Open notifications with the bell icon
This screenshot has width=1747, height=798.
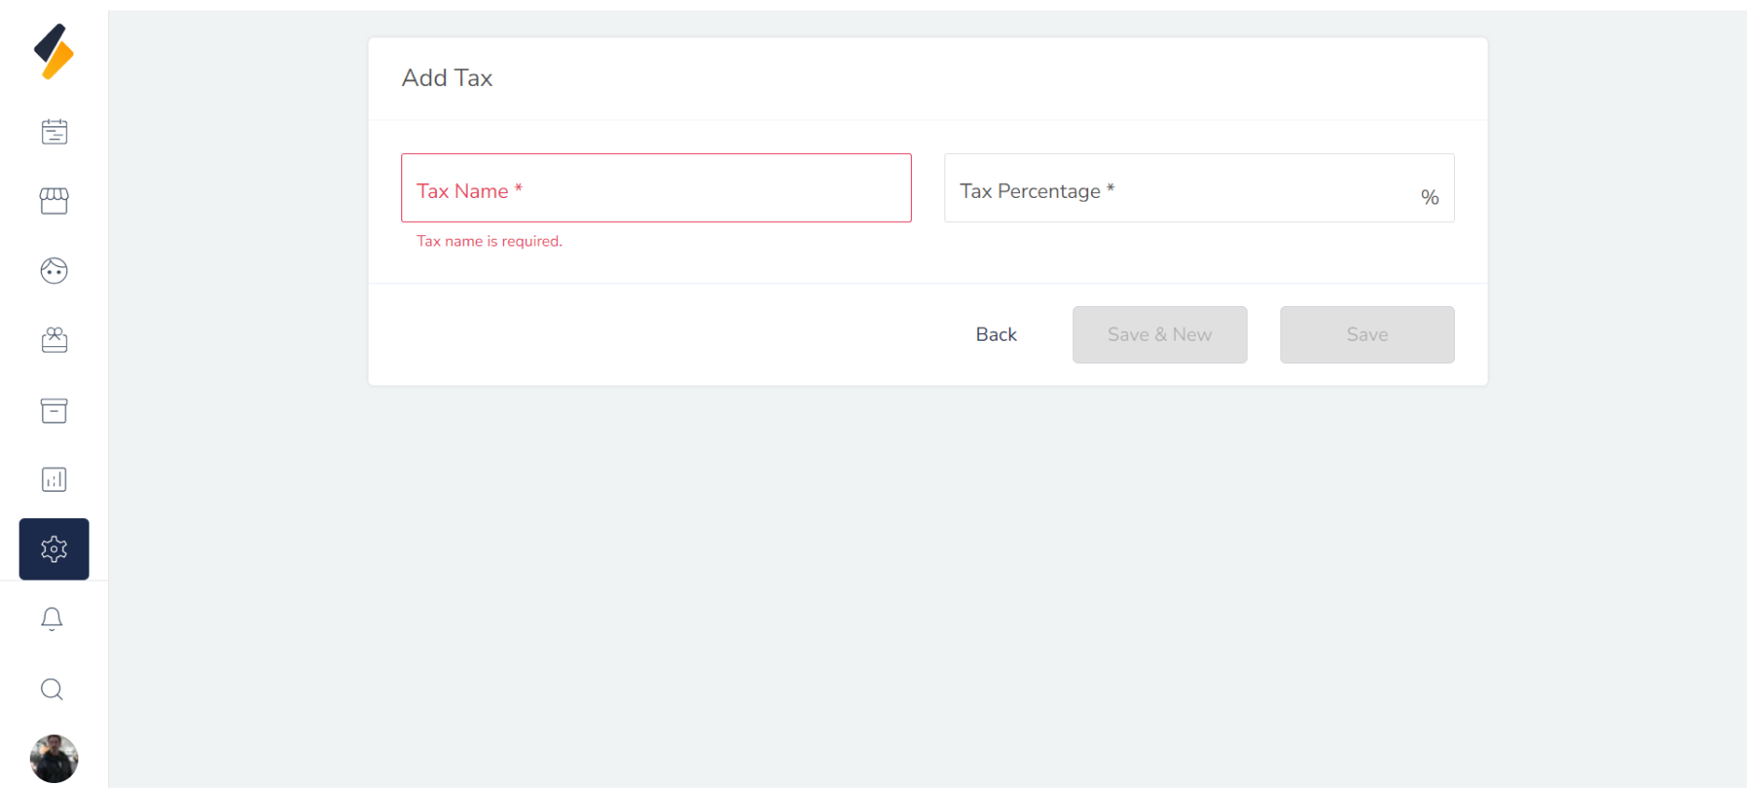(52, 619)
